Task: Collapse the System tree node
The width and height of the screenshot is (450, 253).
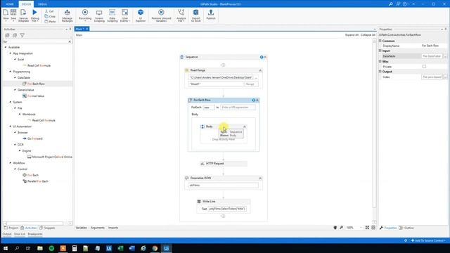Action: click(x=11, y=102)
